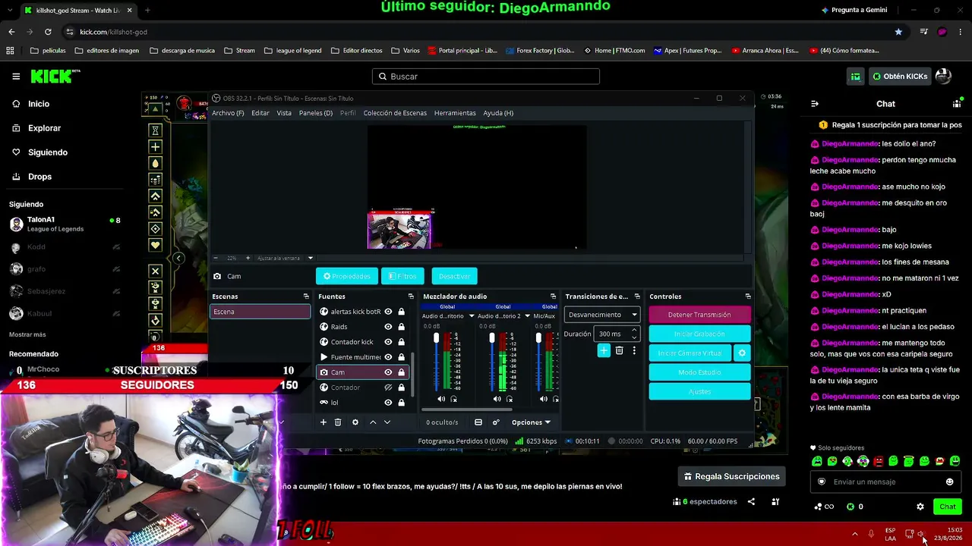Add a new source with plus icon
The width and height of the screenshot is (972, 546).
[x=323, y=422]
